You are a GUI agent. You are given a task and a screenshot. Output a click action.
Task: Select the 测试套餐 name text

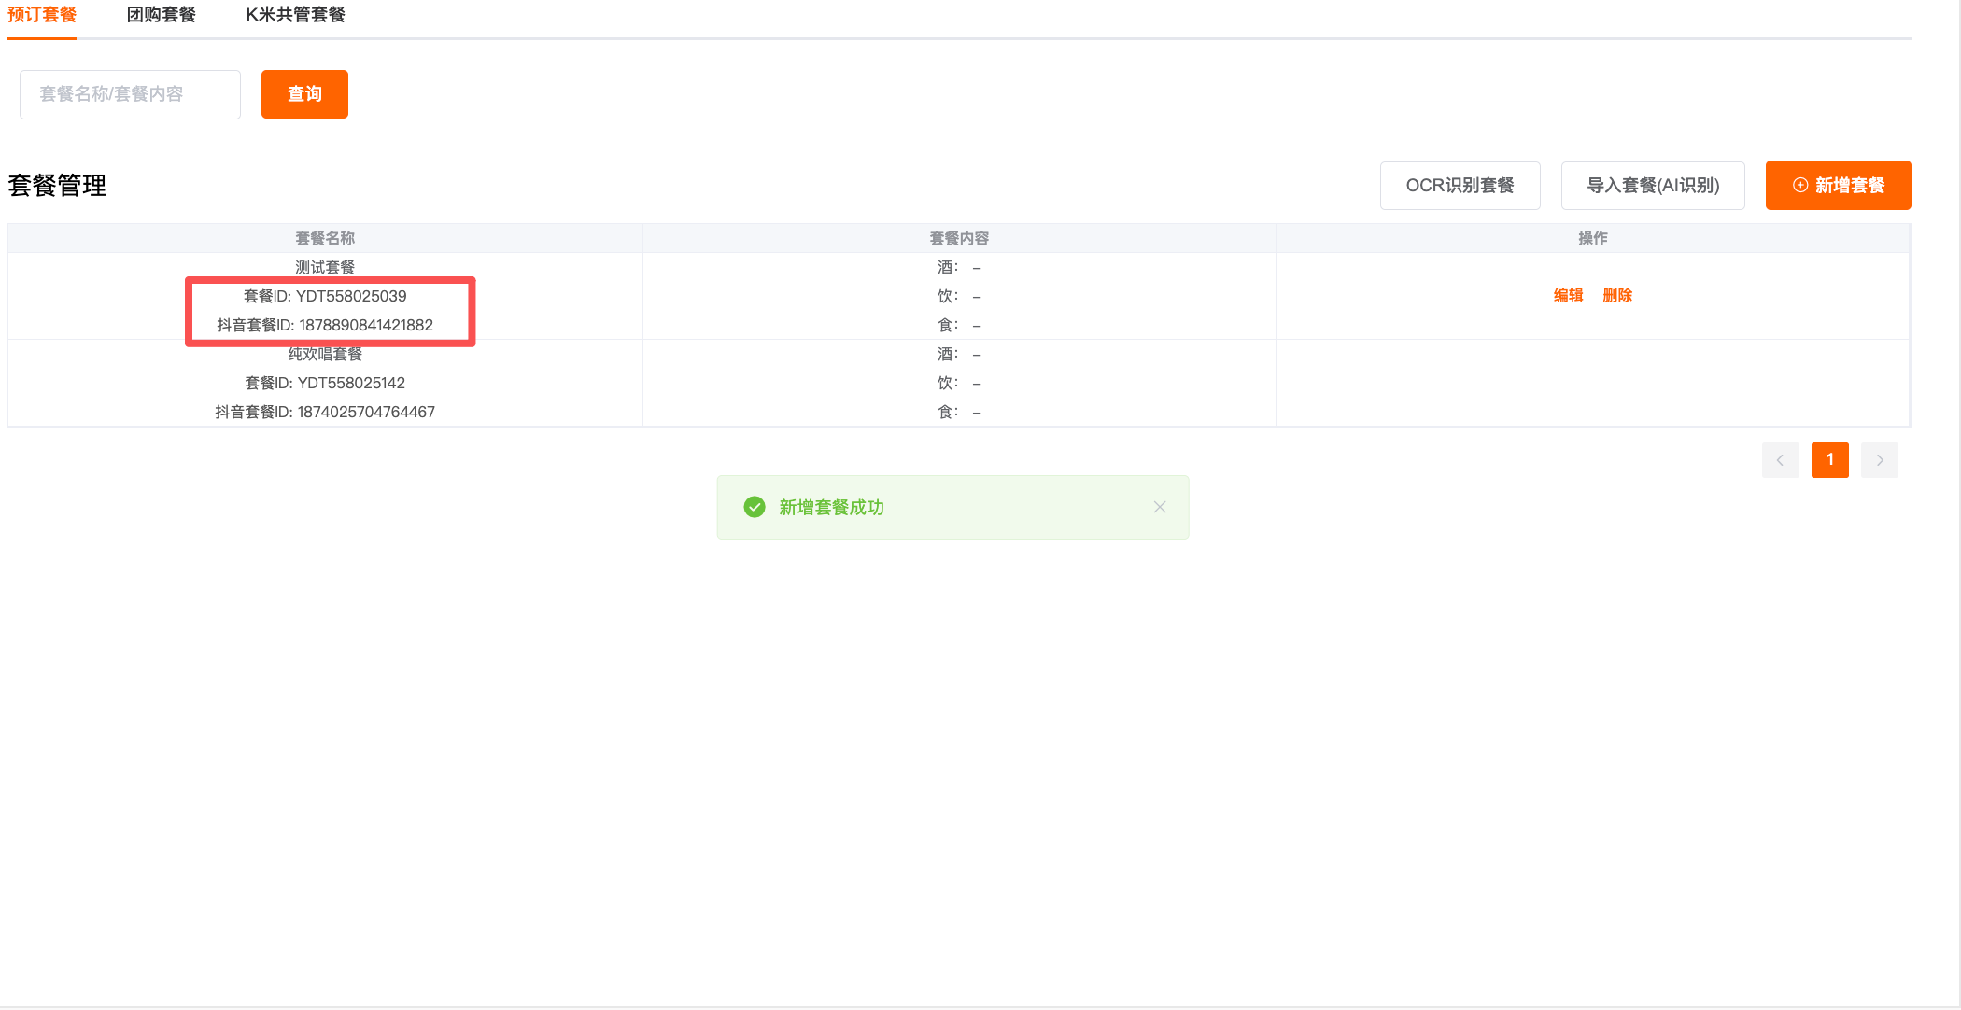(325, 268)
